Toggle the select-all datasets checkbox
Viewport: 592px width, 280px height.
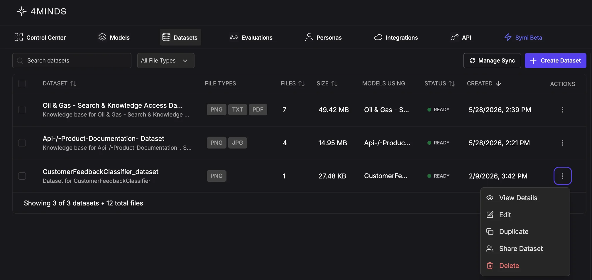pyautogui.click(x=22, y=84)
